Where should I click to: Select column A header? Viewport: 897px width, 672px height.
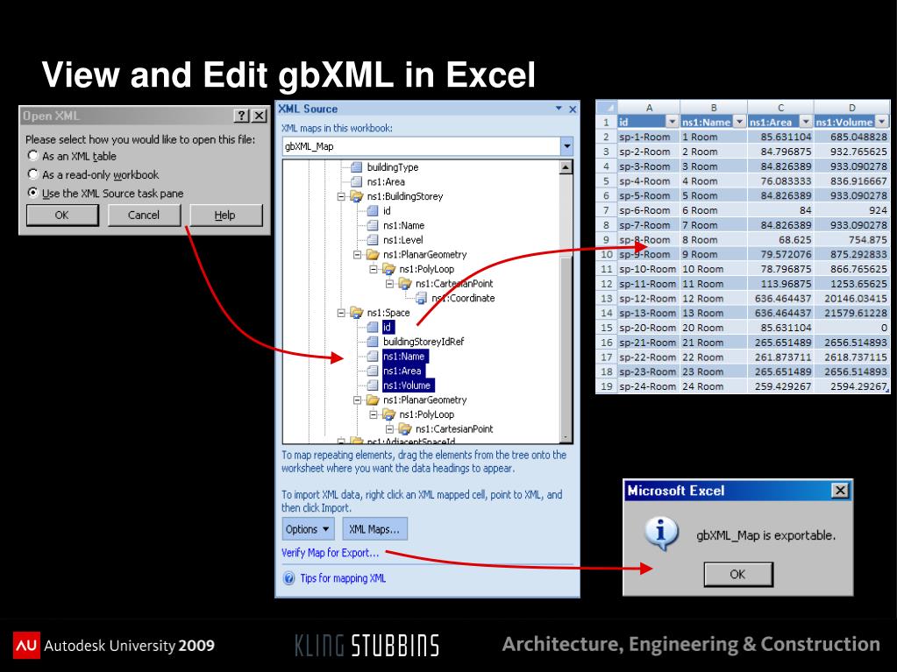click(x=649, y=108)
